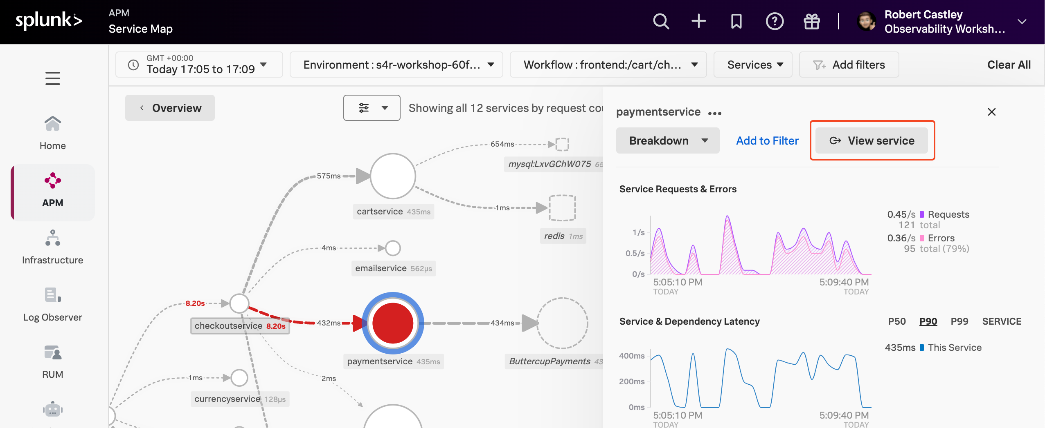Go back to Overview

[170, 108]
